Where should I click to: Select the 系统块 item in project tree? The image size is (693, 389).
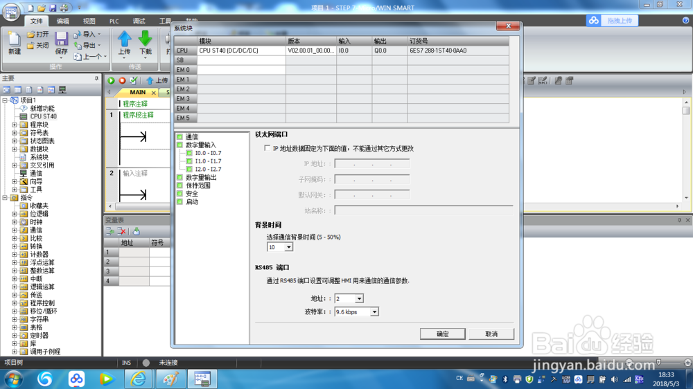tap(39, 157)
